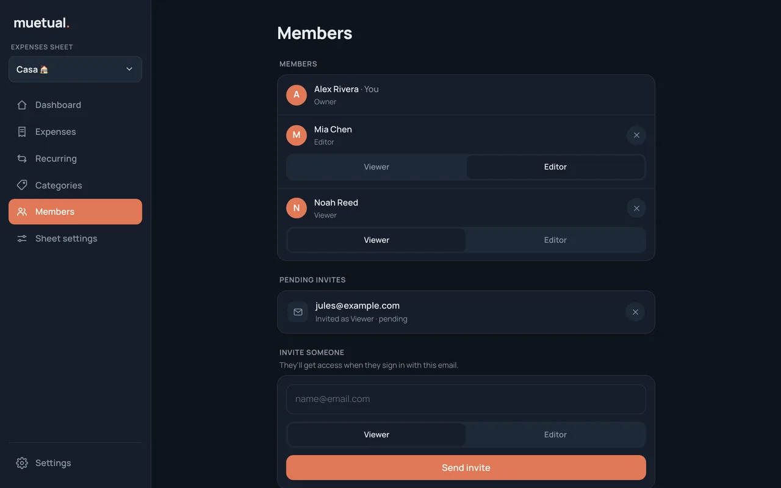
Task: Open the Casa expenses sheet dropdown
Action: (75, 69)
